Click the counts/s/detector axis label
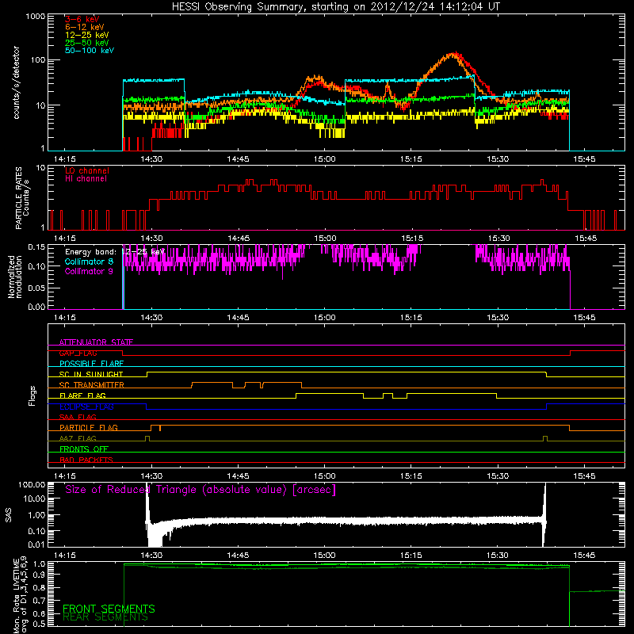The width and height of the screenshot is (634, 634). coord(16,82)
